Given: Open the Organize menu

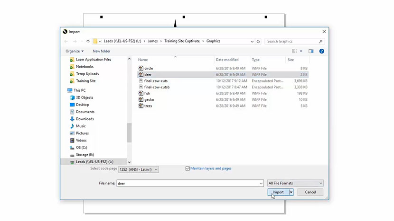Looking at the screenshot, I should [75, 51].
